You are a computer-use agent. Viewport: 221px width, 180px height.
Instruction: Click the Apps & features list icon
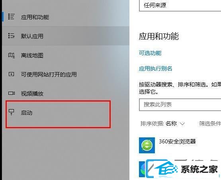11,16
